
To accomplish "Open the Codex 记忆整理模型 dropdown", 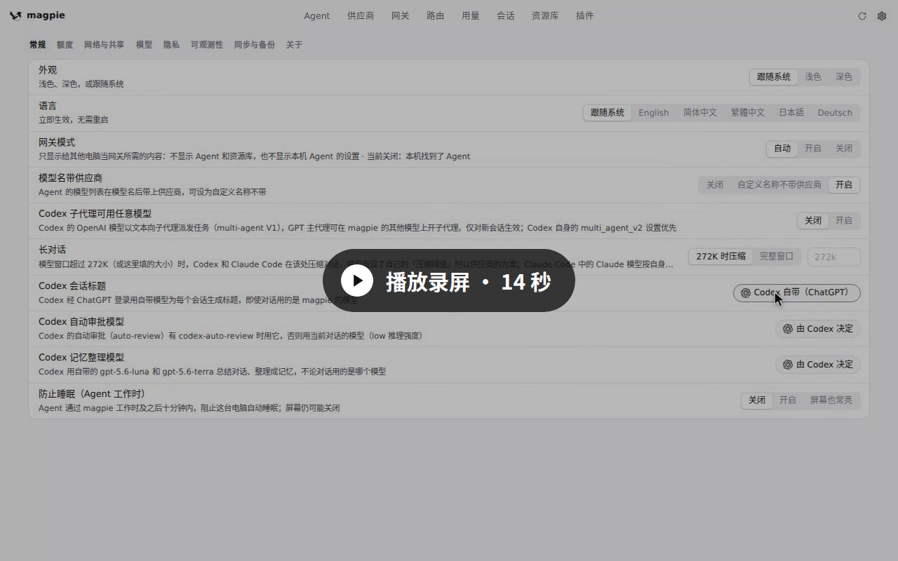I will tap(818, 364).
